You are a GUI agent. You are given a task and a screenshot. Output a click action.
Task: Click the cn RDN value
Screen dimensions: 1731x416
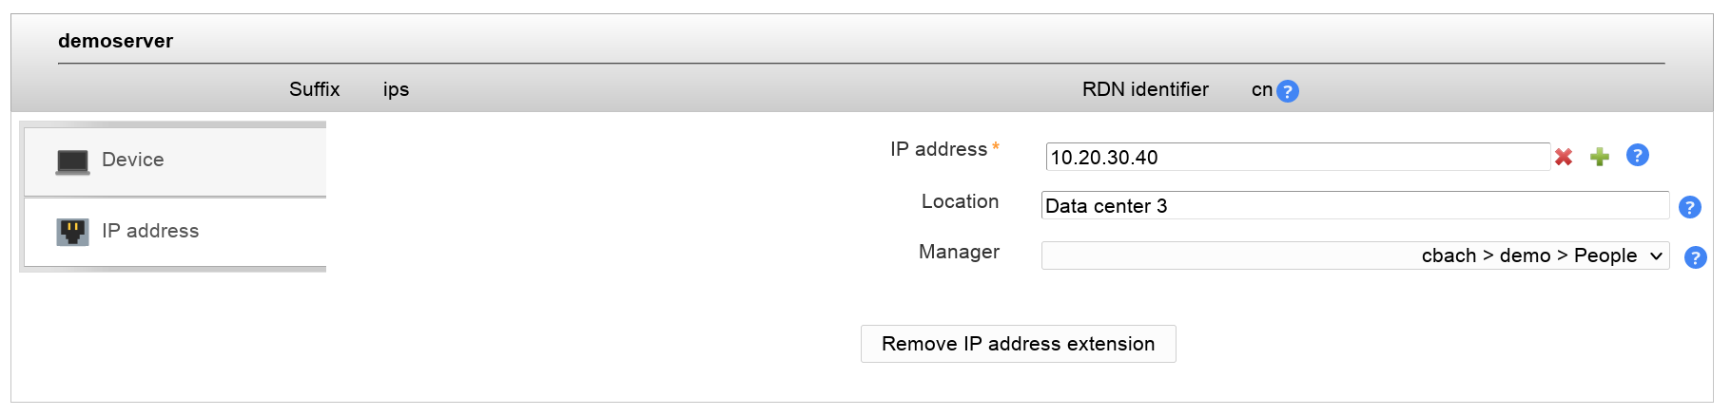[1261, 89]
